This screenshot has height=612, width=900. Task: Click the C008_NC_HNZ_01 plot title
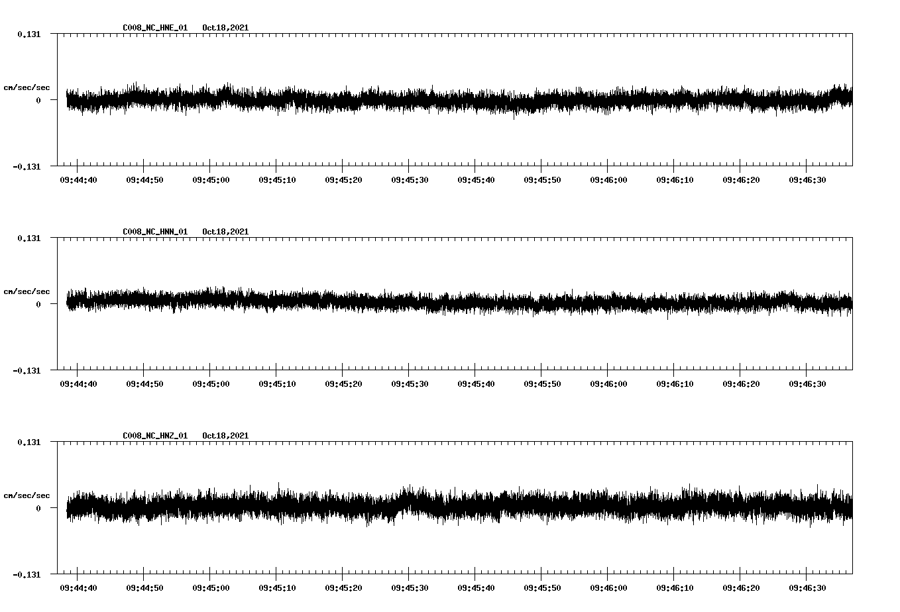coord(155,436)
